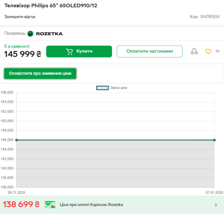This screenshot has width=224, height=214.
Task: Click the red price 138 699 ₴
Action: pyautogui.click(x=21, y=204)
